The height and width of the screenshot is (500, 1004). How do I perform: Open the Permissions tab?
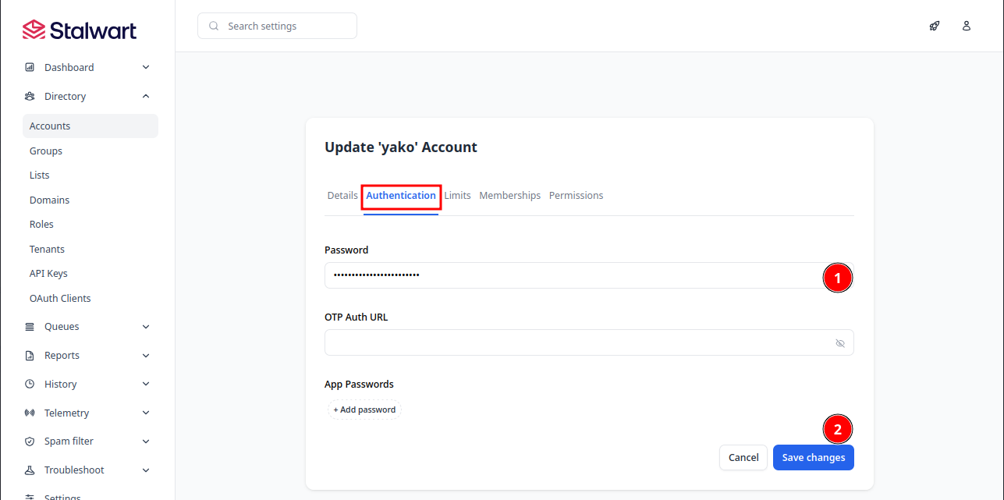[576, 196]
